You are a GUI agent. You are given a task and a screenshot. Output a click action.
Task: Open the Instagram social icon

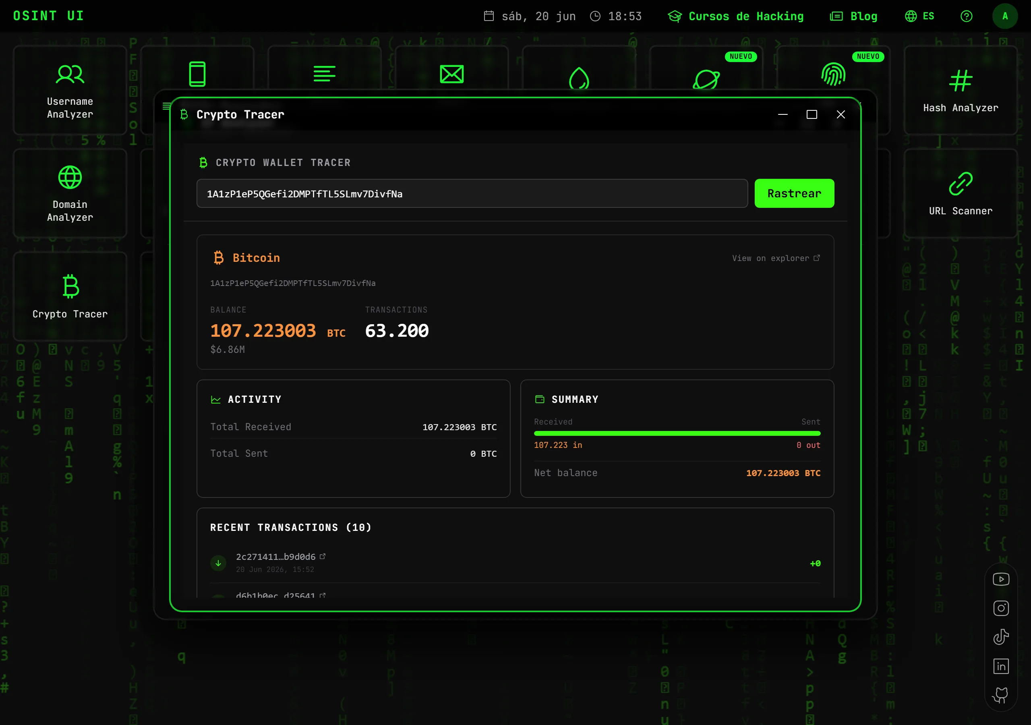tap(1001, 608)
